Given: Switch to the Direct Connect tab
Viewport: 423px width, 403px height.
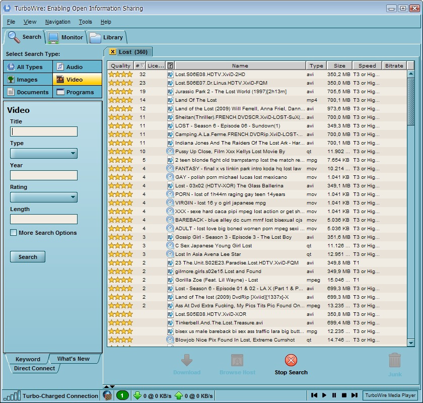Looking at the screenshot, I should click(x=34, y=368).
